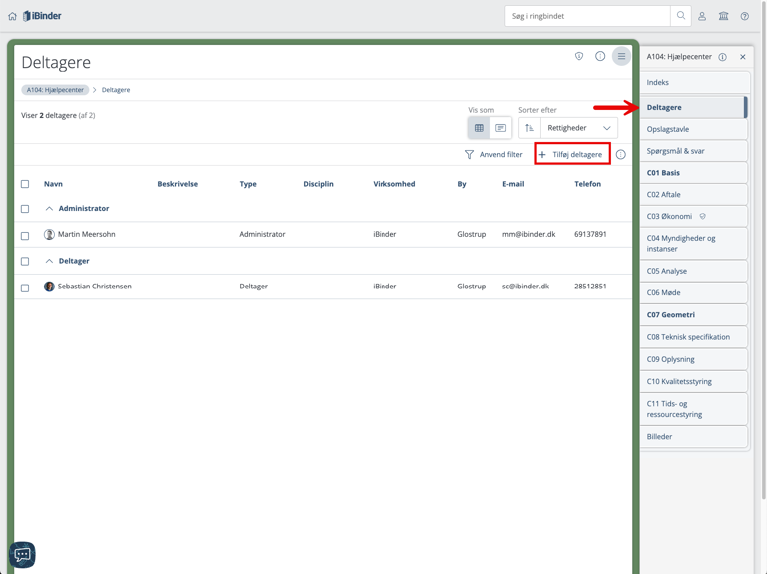The width and height of the screenshot is (767, 574).
Task: Select the Martin Meersohn checkbox
Action: tap(25, 235)
